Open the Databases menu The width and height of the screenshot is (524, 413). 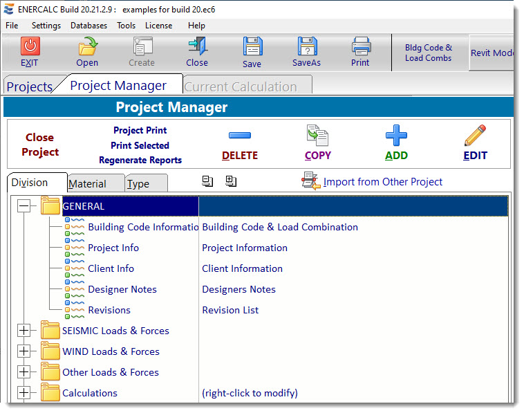(x=88, y=26)
